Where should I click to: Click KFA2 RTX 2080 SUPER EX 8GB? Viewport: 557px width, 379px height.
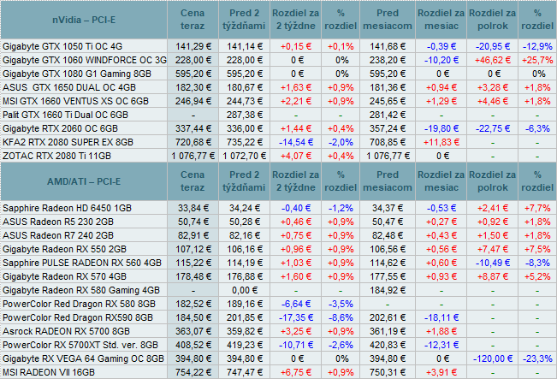68,142
